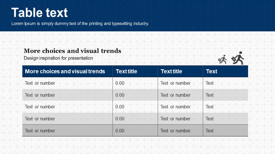Click the fifth row's third-column "Text or number" cell

tap(175, 131)
